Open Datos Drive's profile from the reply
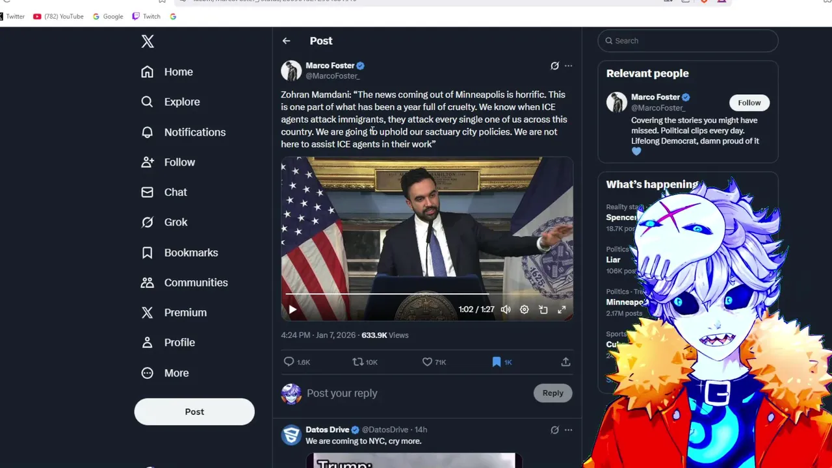 328,430
